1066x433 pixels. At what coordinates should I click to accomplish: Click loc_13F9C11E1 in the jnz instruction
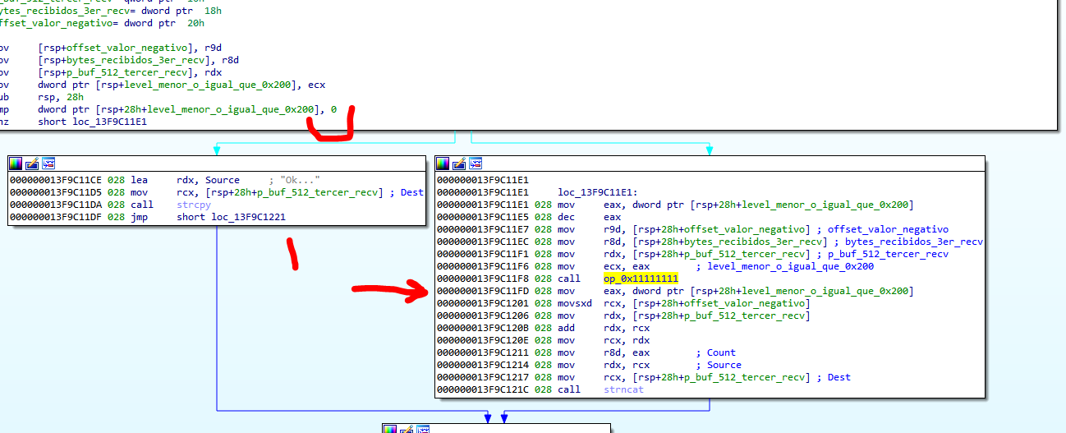[x=92, y=122]
